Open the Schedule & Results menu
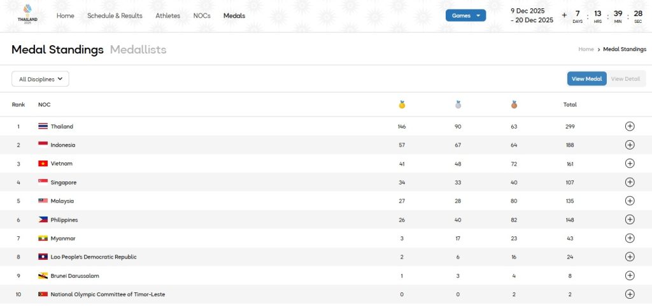 [115, 15]
